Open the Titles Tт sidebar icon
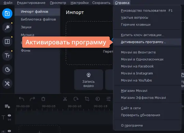 coord(7,56)
